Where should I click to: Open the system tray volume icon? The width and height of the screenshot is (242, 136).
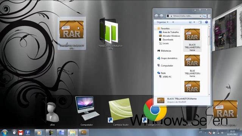tap(222, 133)
